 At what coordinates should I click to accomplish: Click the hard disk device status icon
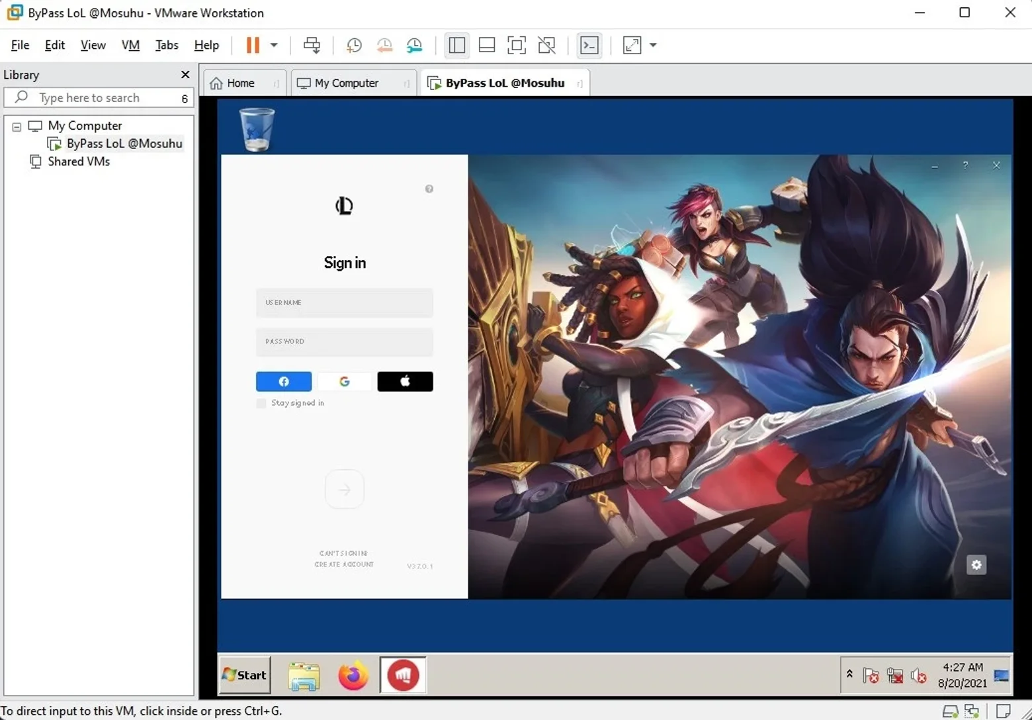(950, 711)
